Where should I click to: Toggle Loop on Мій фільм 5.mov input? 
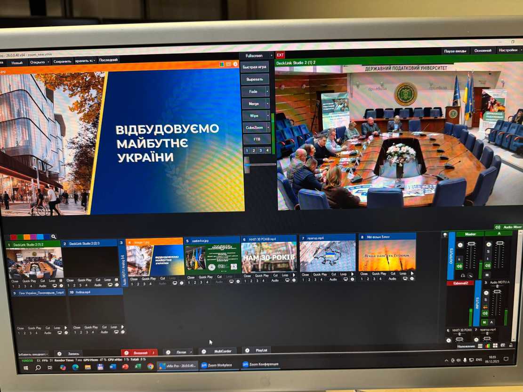coord(402,274)
